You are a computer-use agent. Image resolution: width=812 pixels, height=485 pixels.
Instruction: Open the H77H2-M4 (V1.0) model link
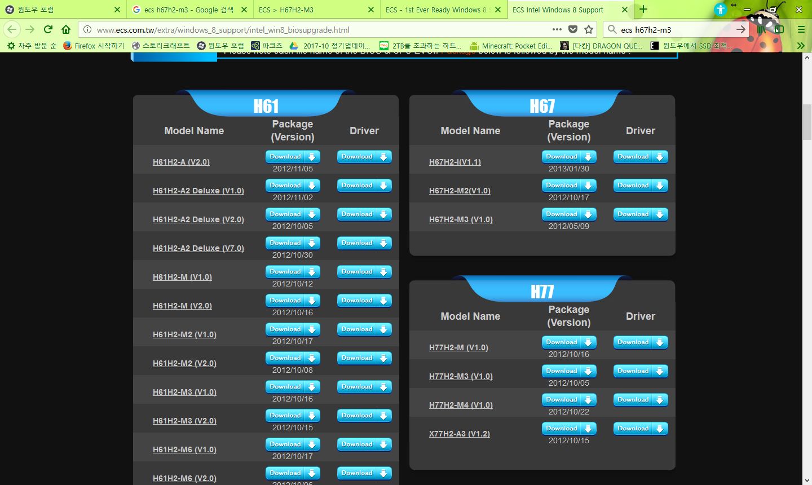pyautogui.click(x=461, y=405)
